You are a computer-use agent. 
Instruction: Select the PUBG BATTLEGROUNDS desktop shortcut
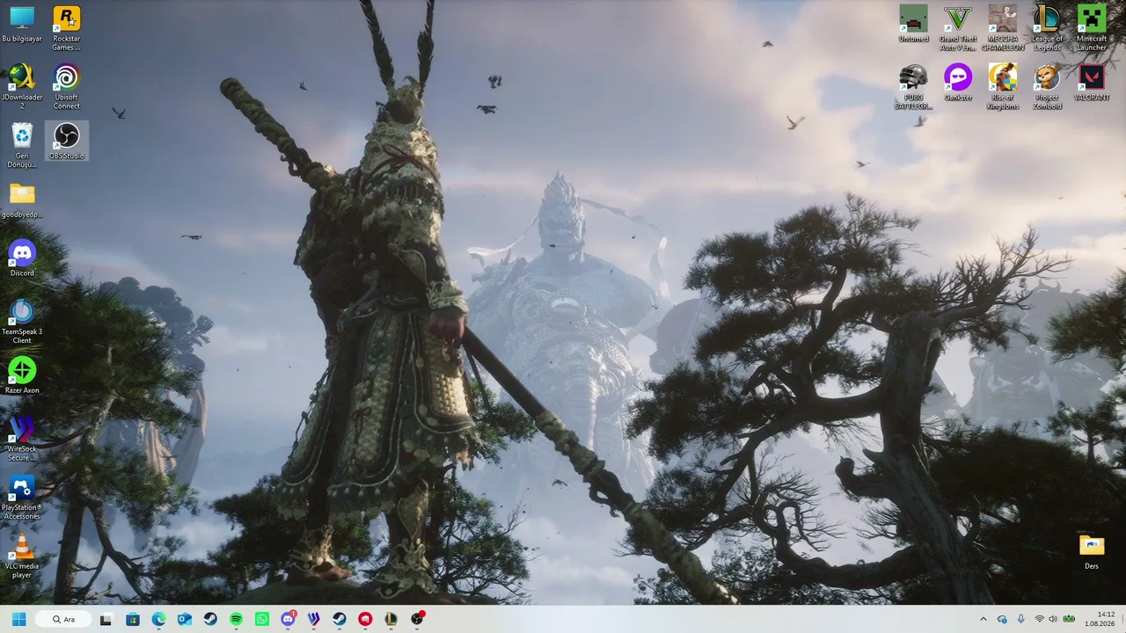pos(913,87)
